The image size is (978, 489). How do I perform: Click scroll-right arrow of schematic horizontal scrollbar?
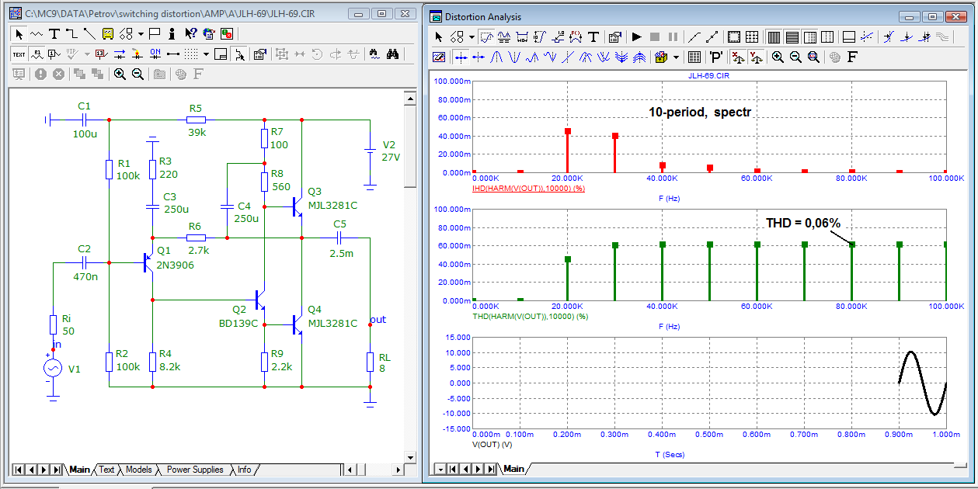(x=399, y=470)
